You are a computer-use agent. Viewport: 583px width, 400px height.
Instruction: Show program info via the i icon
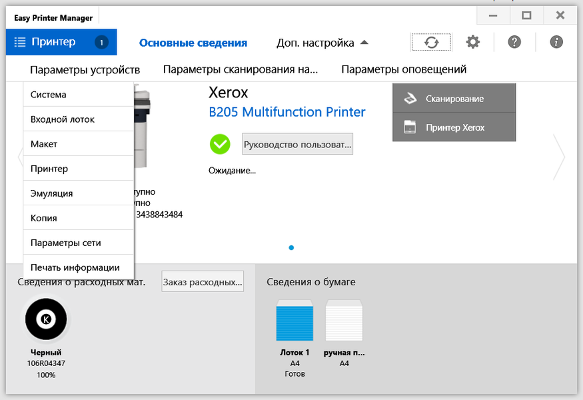point(556,42)
